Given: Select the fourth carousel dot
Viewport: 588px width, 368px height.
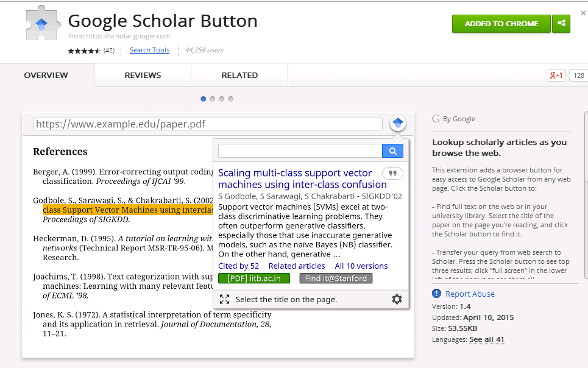Looking at the screenshot, I should tap(231, 99).
